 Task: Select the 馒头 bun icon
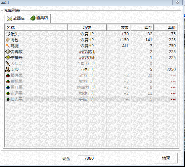8,34
